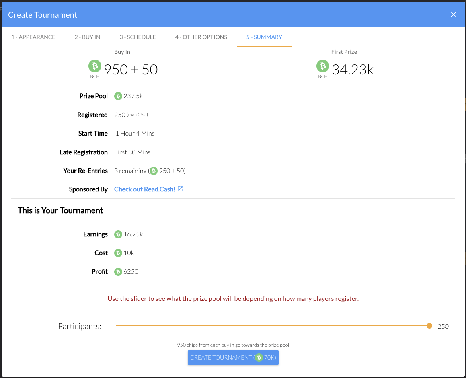Click the 3 remaining re-entries text
This screenshot has width=466, height=378.
click(130, 171)
